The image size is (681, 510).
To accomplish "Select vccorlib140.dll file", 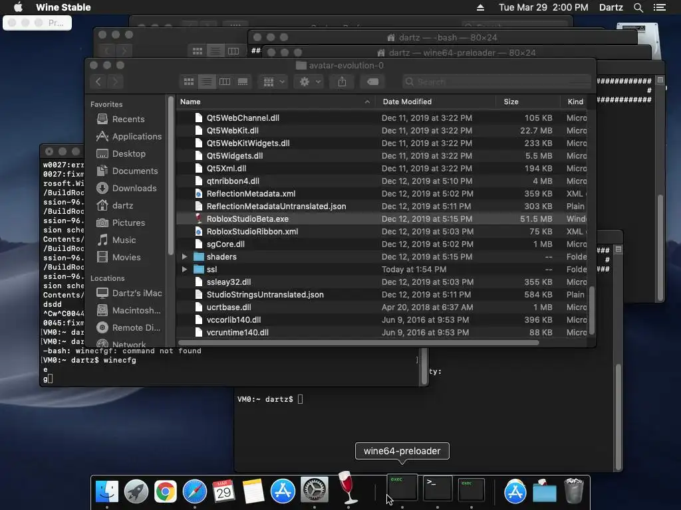I will tap(382, 319).
